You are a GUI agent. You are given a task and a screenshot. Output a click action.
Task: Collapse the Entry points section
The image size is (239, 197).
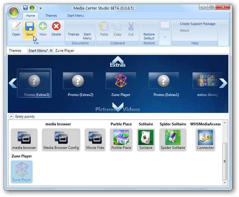[11, 117]
